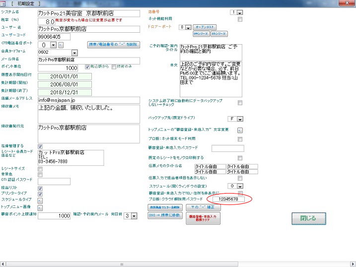Viewport: 356px width, 267px height.
Task: Click the small button beside CTI電話着信ポート dropdown
Action: point(61,45)
